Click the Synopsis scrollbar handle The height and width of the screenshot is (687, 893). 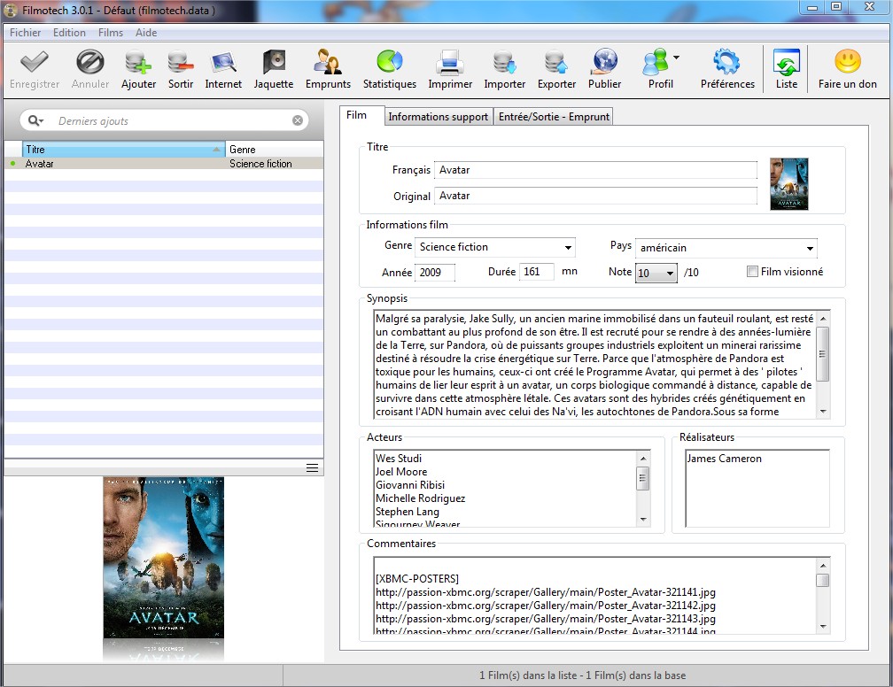822,353
